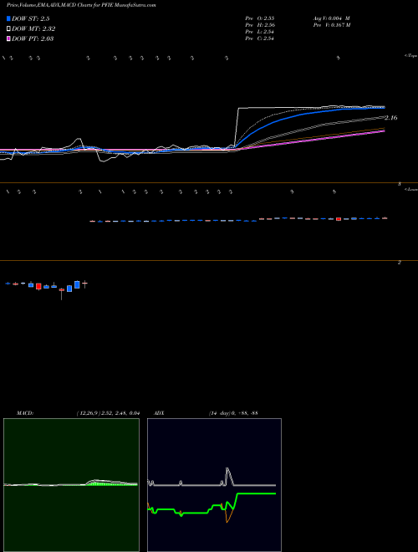
Task: Click the largest red candlestick in the upper candle row
Action: pyautogui.click(x=339, y=219)
